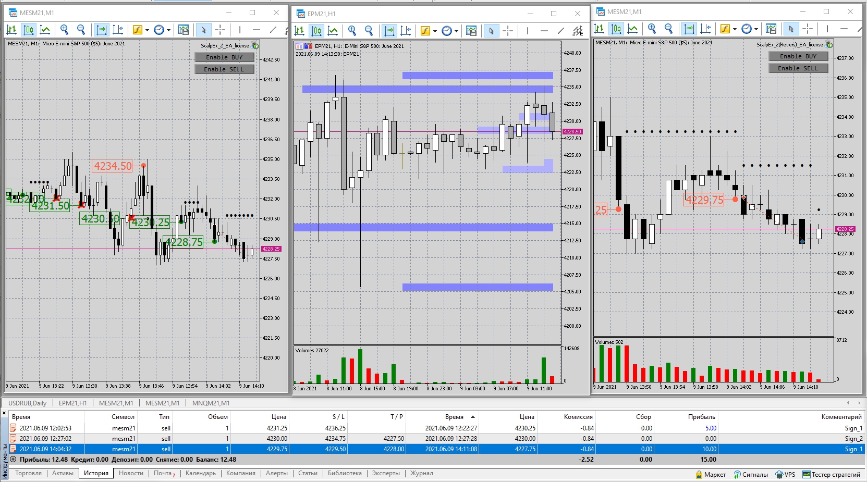Select crosshair tool in EPM21,H1 window

(508, 31)
